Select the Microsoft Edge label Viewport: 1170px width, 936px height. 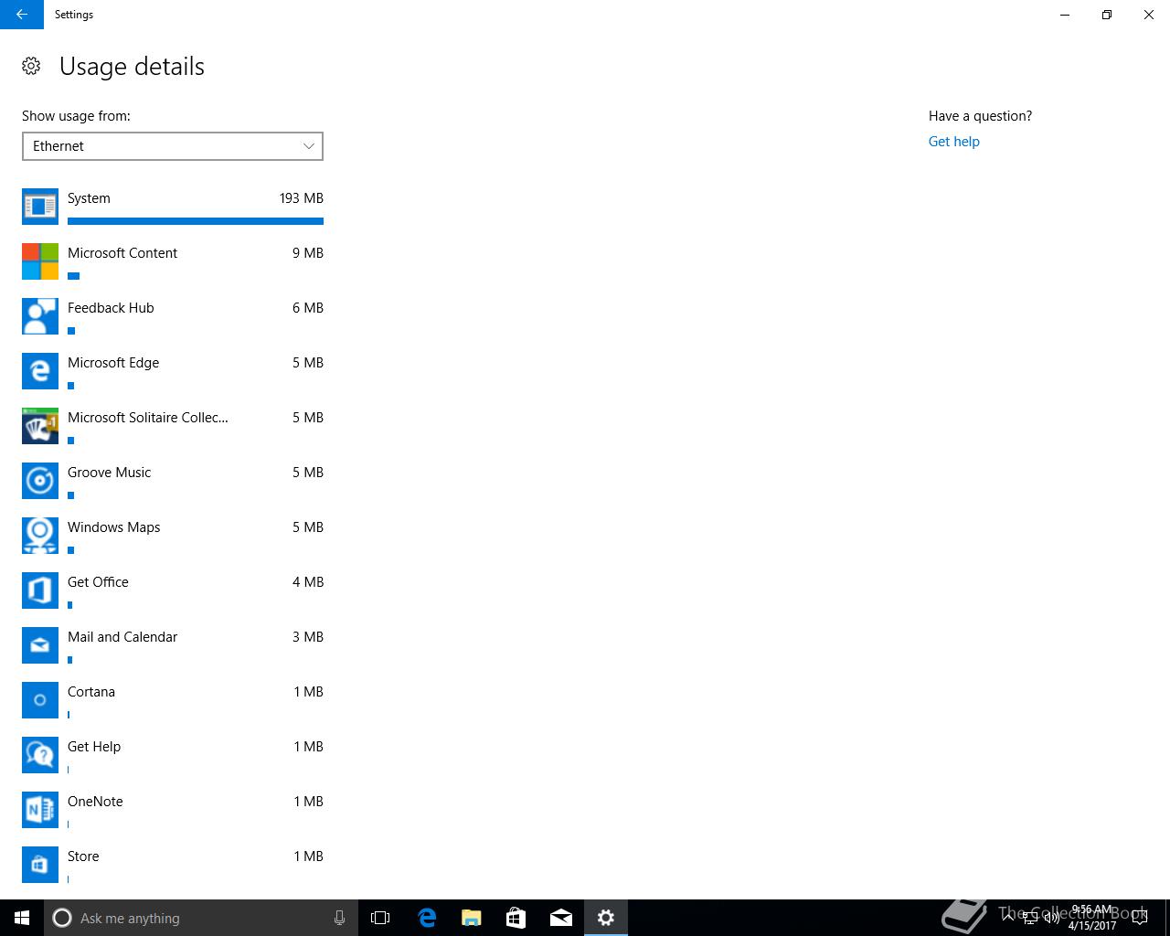(113, 363)
